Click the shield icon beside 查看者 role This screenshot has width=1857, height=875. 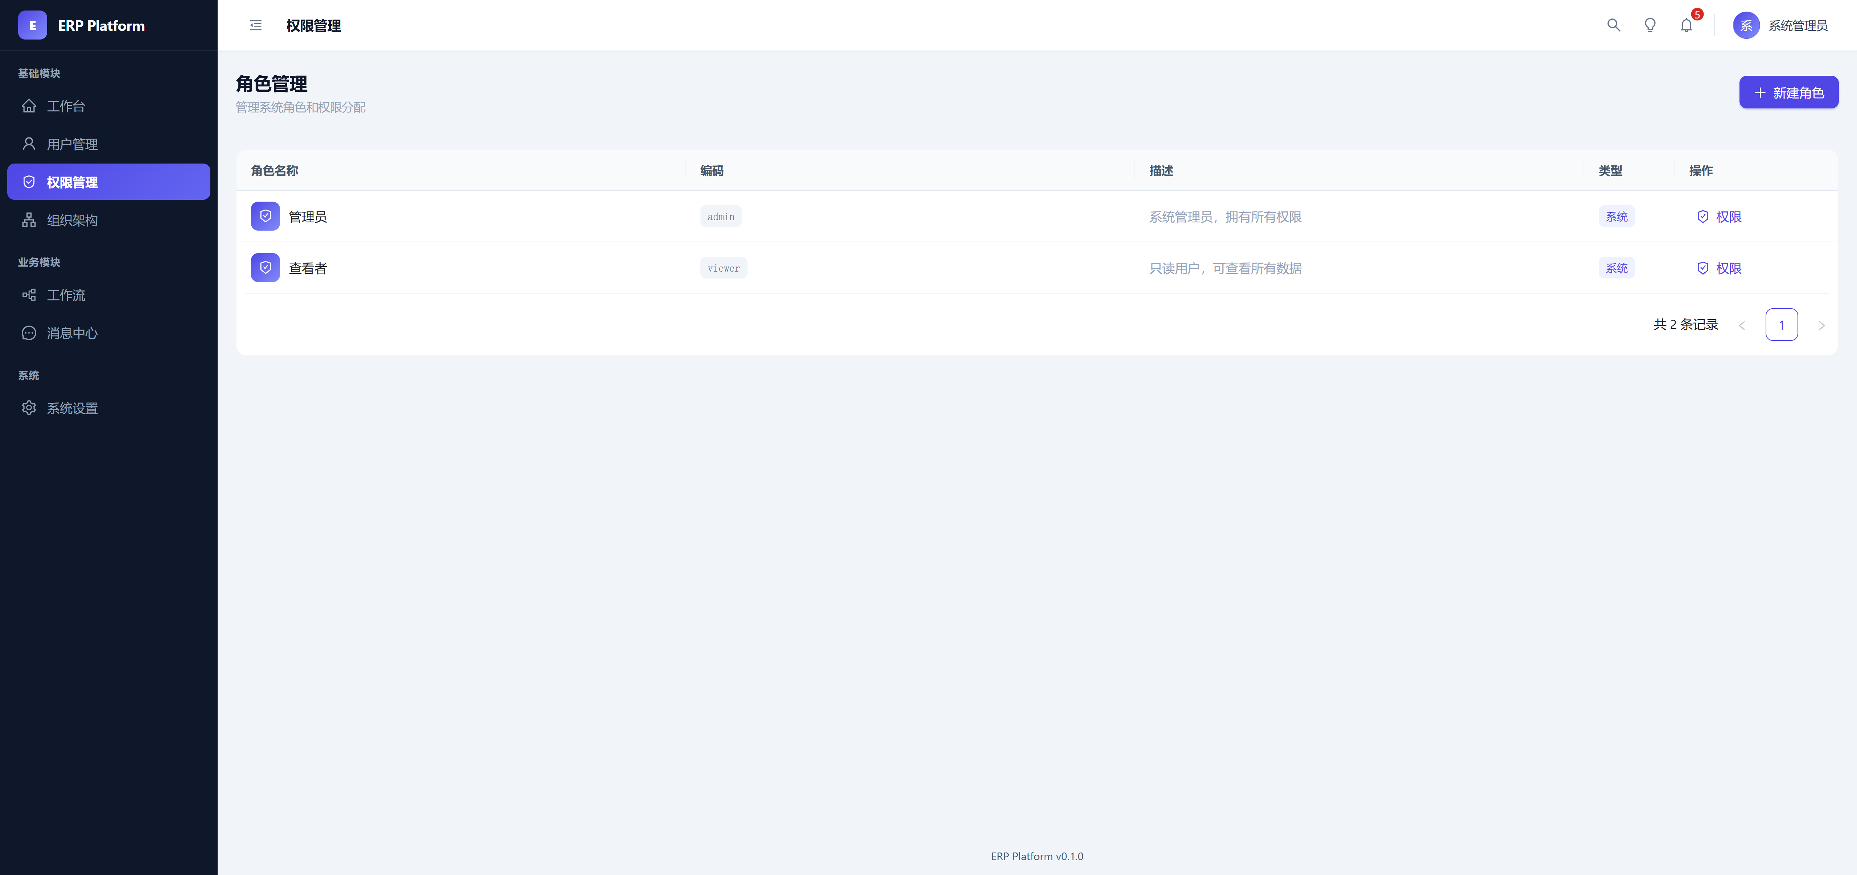click(x=265, y=267)
